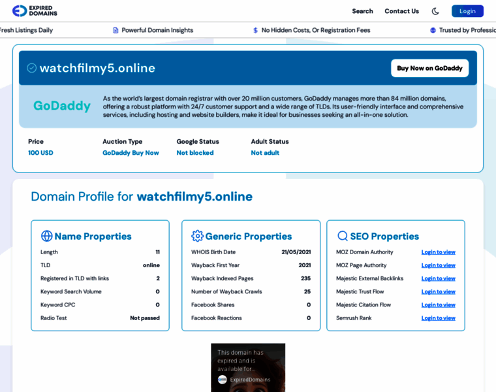Login to view Semrush Rank
496x392 pixels.
[x=438, y=318]
